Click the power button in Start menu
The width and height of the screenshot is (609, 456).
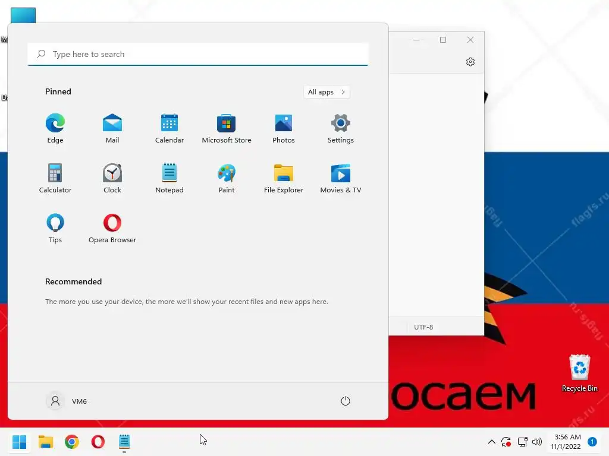pyautogui.click(x=346, y=401)
